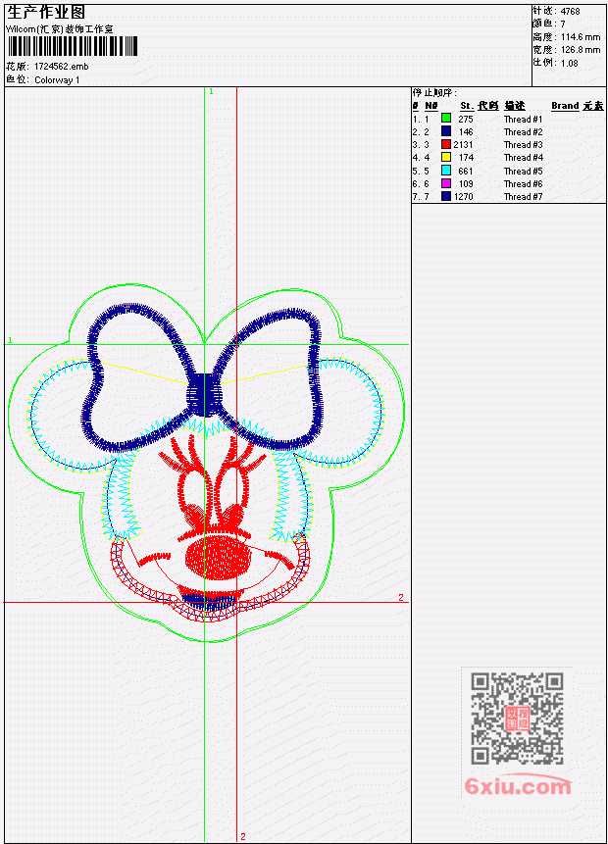Select the cyan swatch for Thread #5

click(x=446, y=171)
